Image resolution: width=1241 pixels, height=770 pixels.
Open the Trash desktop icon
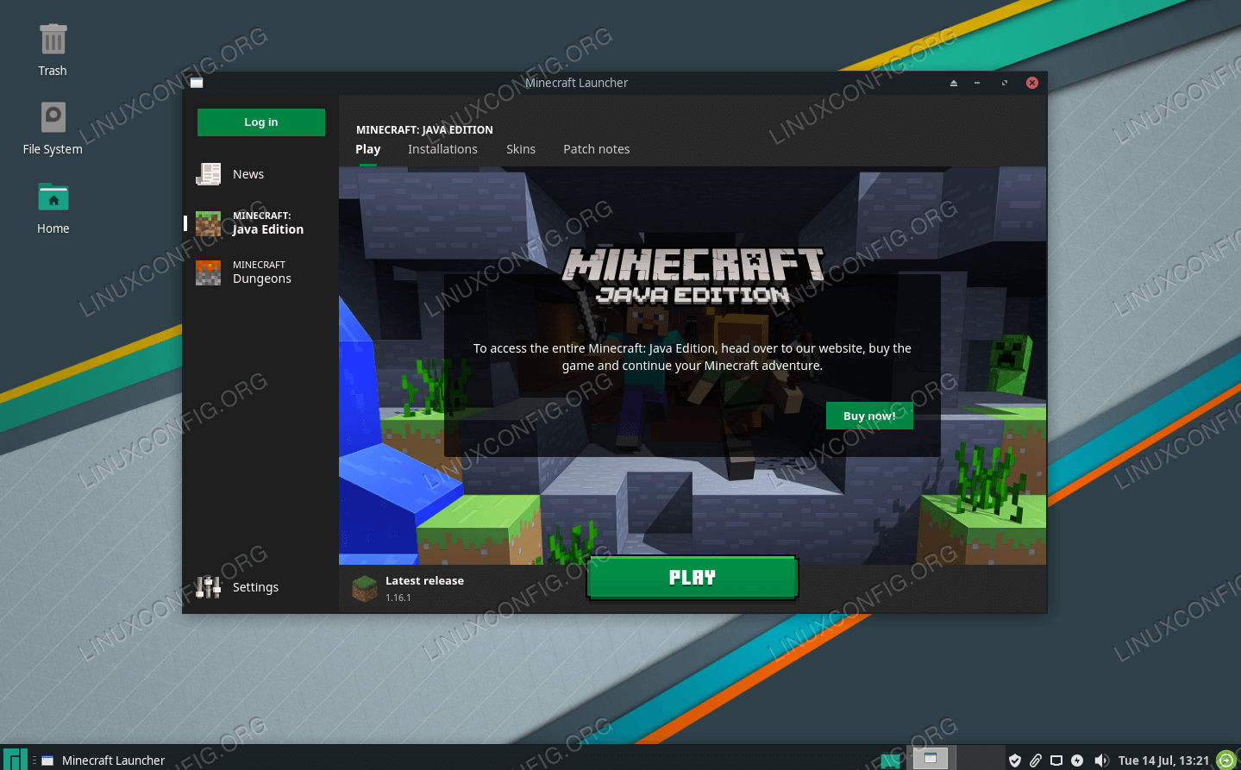point(53,40)
